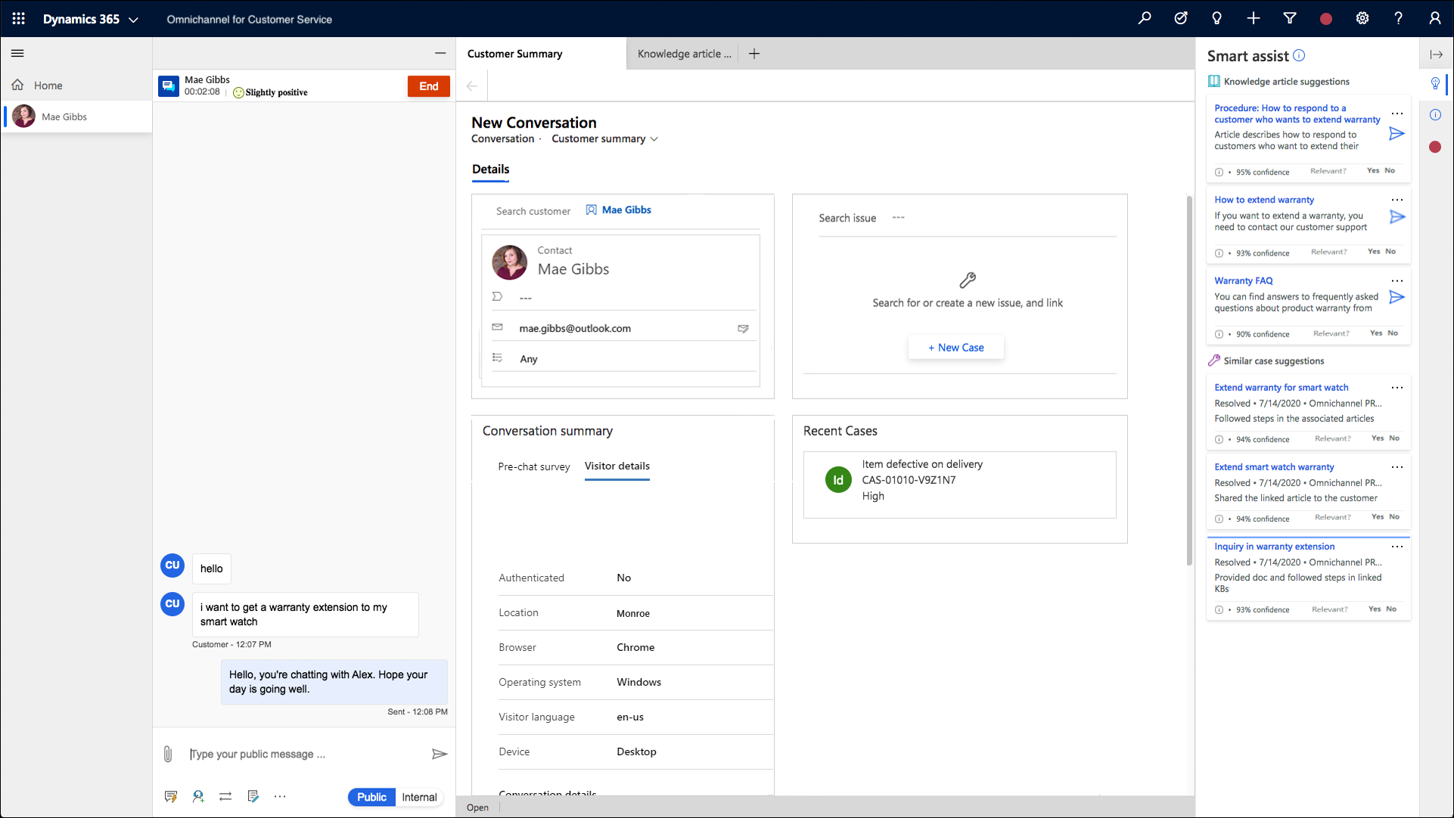The height and width of the screenshot is (818, 1454).
Task: Click the '+ New Case' button
Action: pos(955,347)
